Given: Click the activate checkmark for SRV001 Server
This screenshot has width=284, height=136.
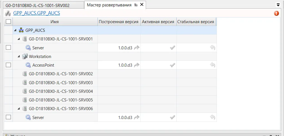Looking at the screenshot, I should pos(173,48).
